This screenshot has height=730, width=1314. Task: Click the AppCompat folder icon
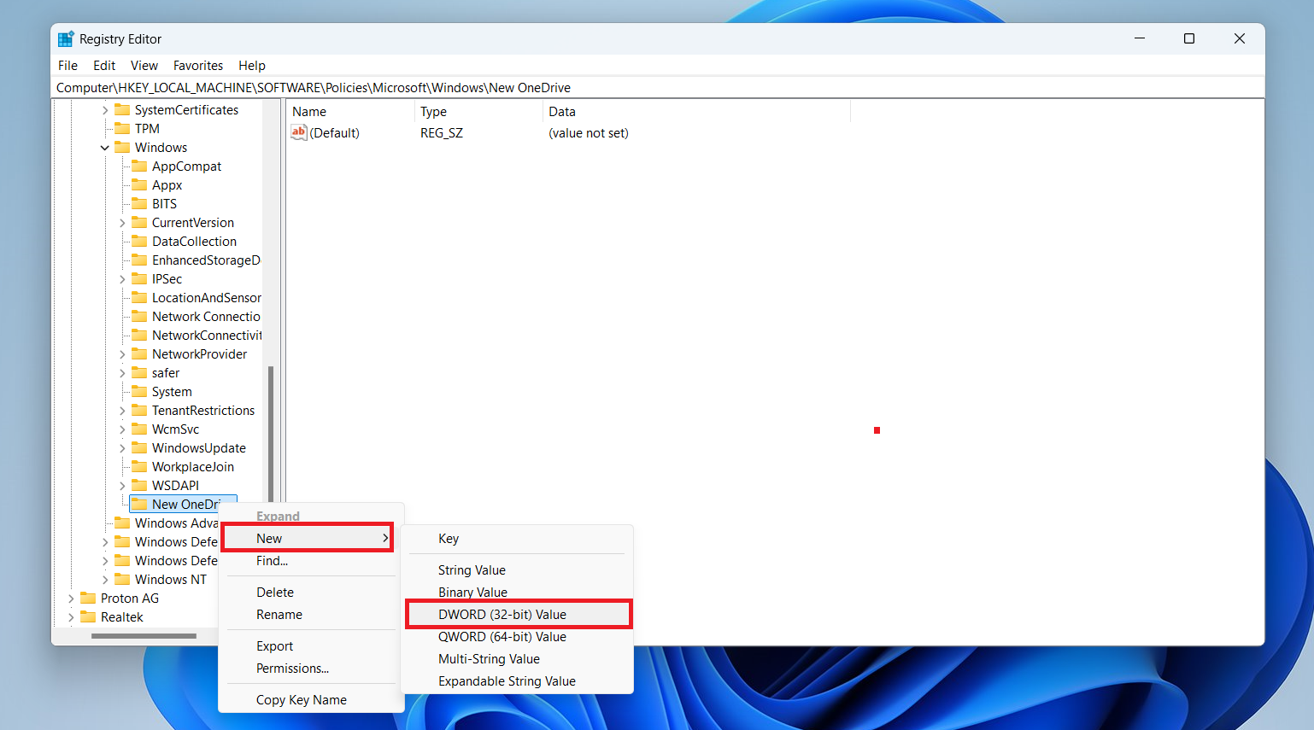point(139,166)
